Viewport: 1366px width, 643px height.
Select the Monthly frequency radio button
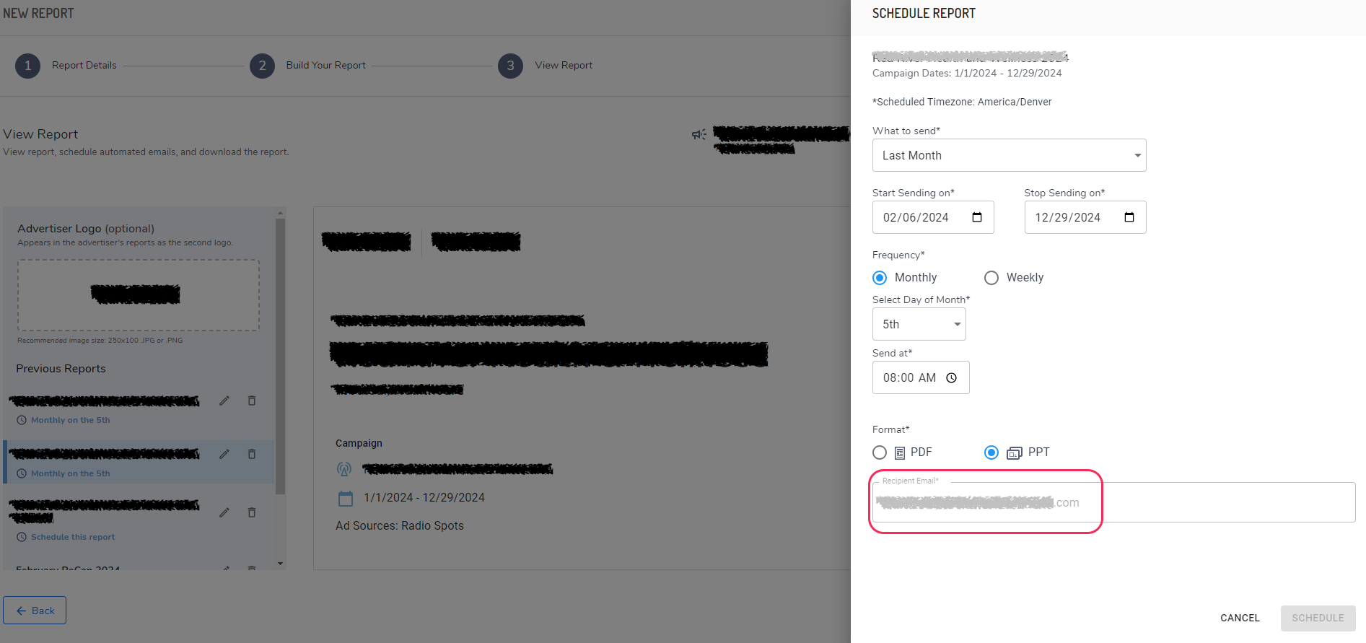click(880, 278)
